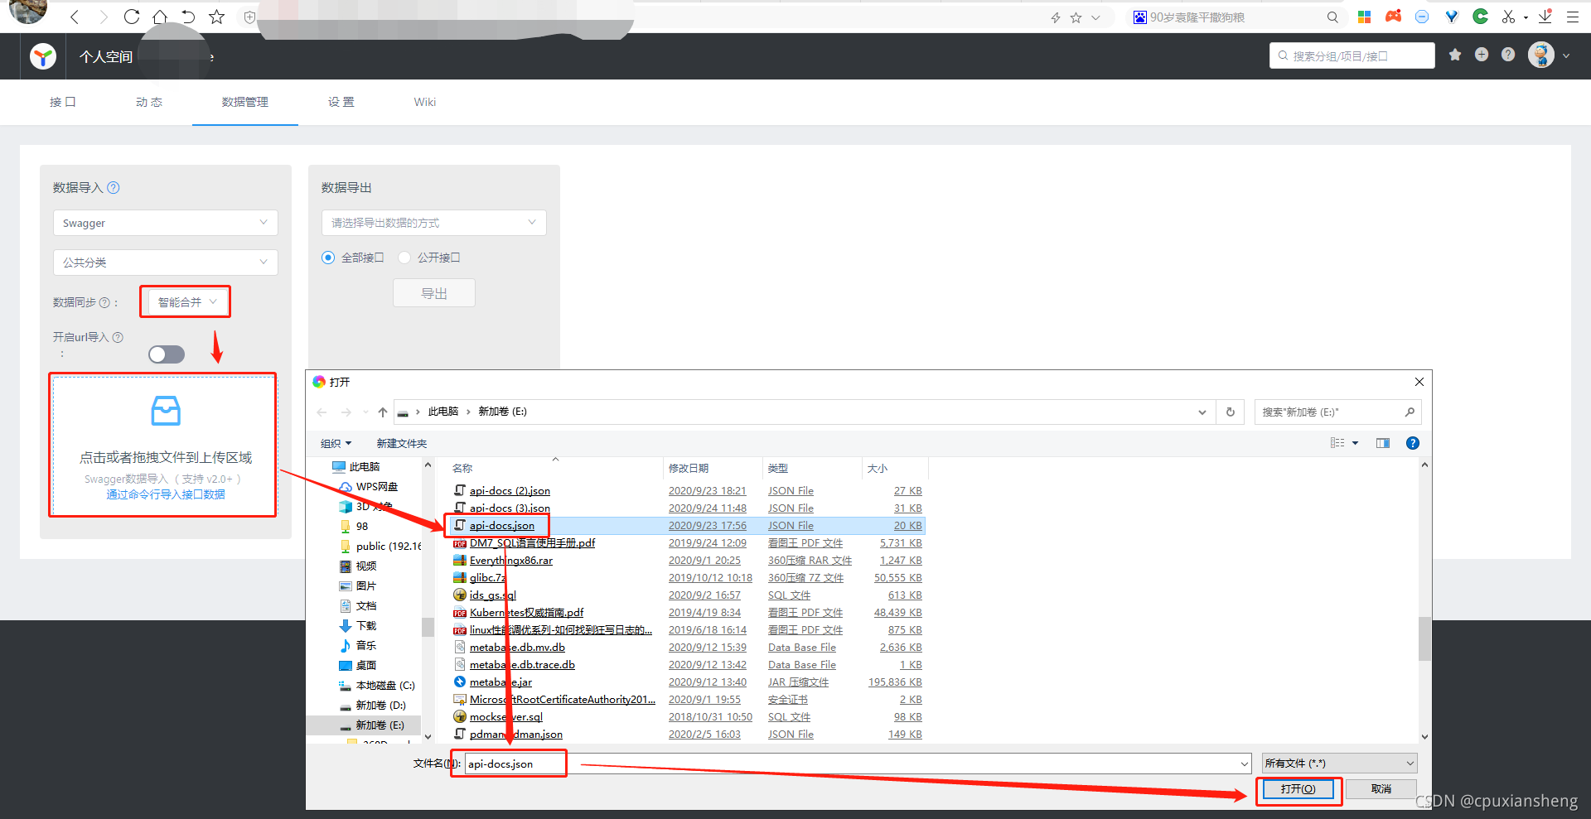This screenshot has width=1591, height=819.
Task: Open the help question-mark icon in header
Action: click(x=1508, y=55)
